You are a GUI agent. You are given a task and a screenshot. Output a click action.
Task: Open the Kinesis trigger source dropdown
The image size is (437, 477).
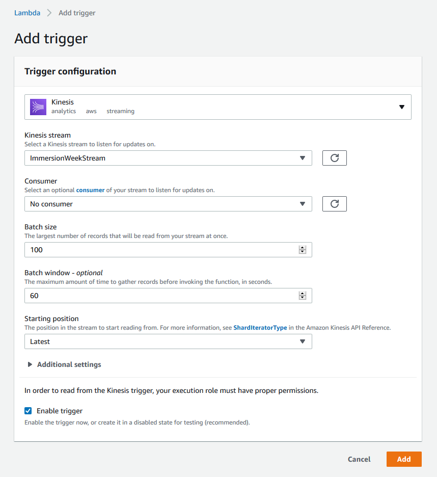pos(218,107)
